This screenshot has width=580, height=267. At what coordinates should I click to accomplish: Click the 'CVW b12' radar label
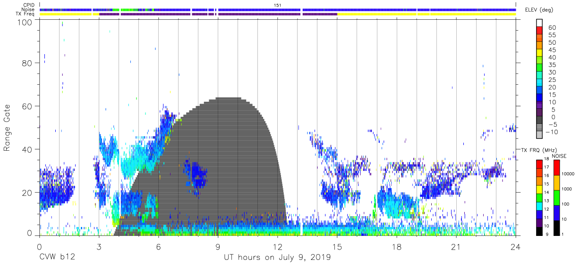57,257
